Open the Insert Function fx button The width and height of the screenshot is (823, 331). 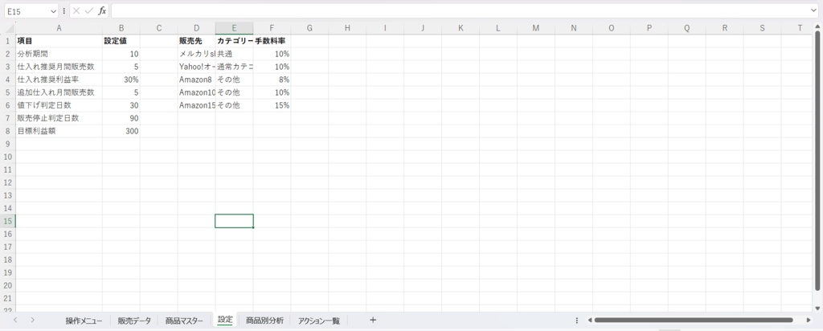click(x=102, y=11)
